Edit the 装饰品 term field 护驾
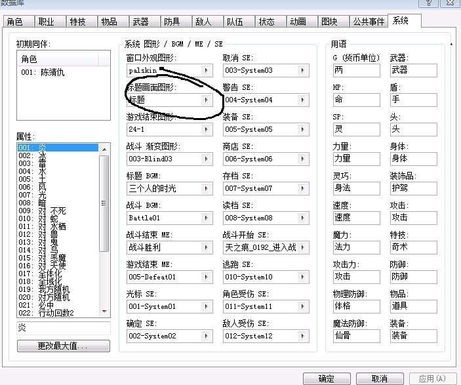The height and width of the screenshot is (385, 461). click(x=413, y=188)
